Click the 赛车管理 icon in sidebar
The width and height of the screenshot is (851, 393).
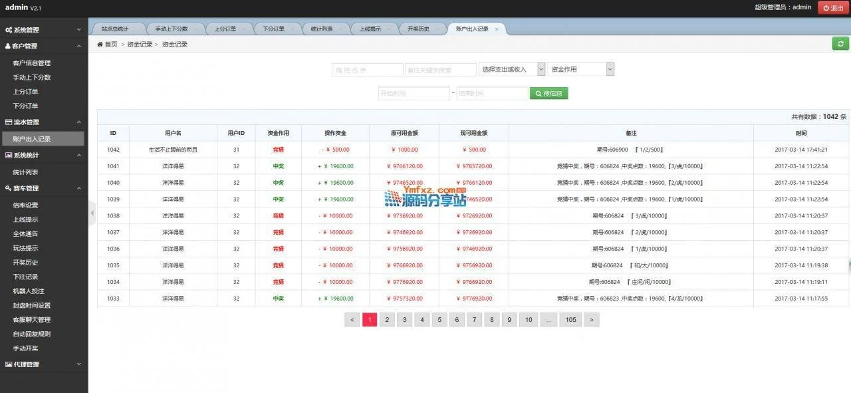(8, 189)
